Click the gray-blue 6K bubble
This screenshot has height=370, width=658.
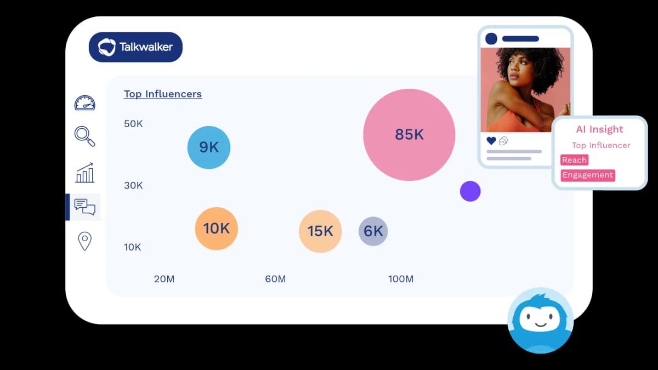373,231
